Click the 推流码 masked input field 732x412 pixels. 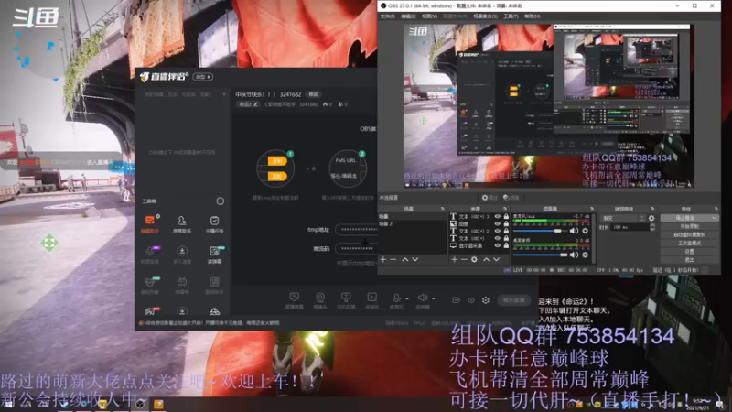356,248
